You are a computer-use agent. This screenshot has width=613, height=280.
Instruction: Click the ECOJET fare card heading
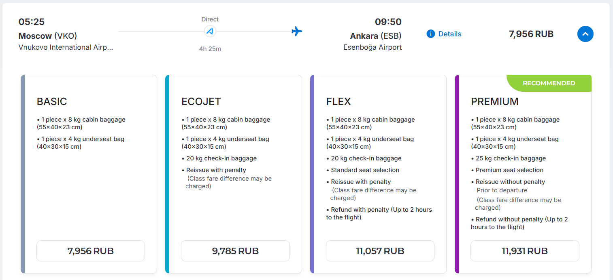[x=201, y=101]
